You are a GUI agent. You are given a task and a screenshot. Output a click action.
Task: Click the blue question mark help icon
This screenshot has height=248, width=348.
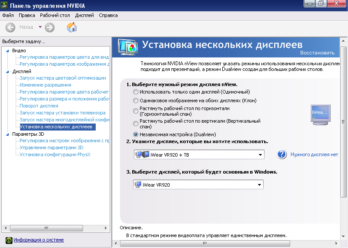282,154
